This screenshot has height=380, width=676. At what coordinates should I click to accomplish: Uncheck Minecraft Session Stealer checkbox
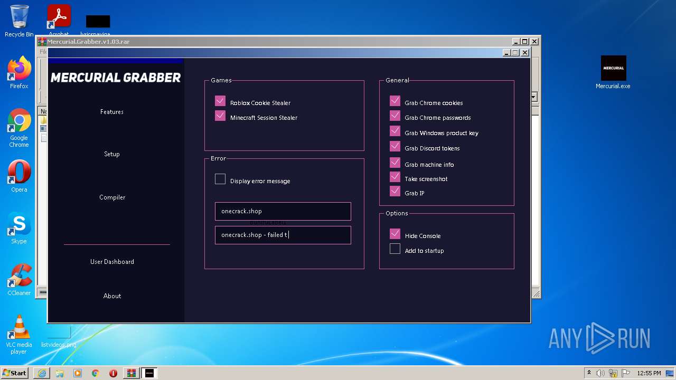[x=220, y=116]
